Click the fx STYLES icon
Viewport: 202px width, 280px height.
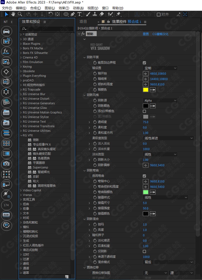pos(6,51)
